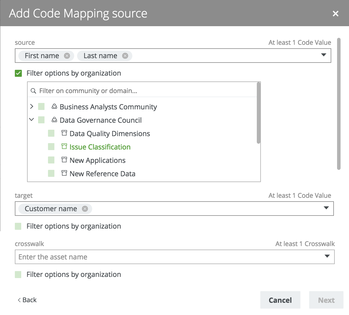Check the Data Quality Dimensions checkbox
349x315 pixels.
(51, 134)
